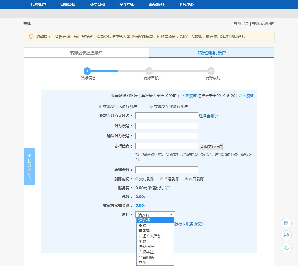Click step 3 转账成功 circle
Screen dimensions: 298x266
211,71
